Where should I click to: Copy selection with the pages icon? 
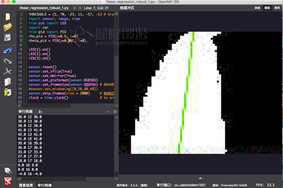8,82
